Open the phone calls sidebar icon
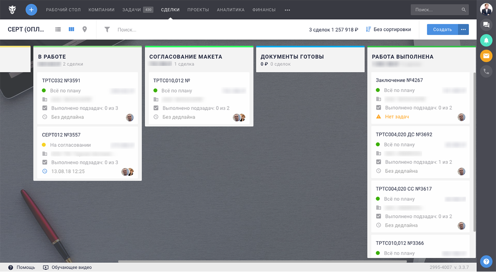Viewport: 496px width, 272px height. [x=486, y=71]
